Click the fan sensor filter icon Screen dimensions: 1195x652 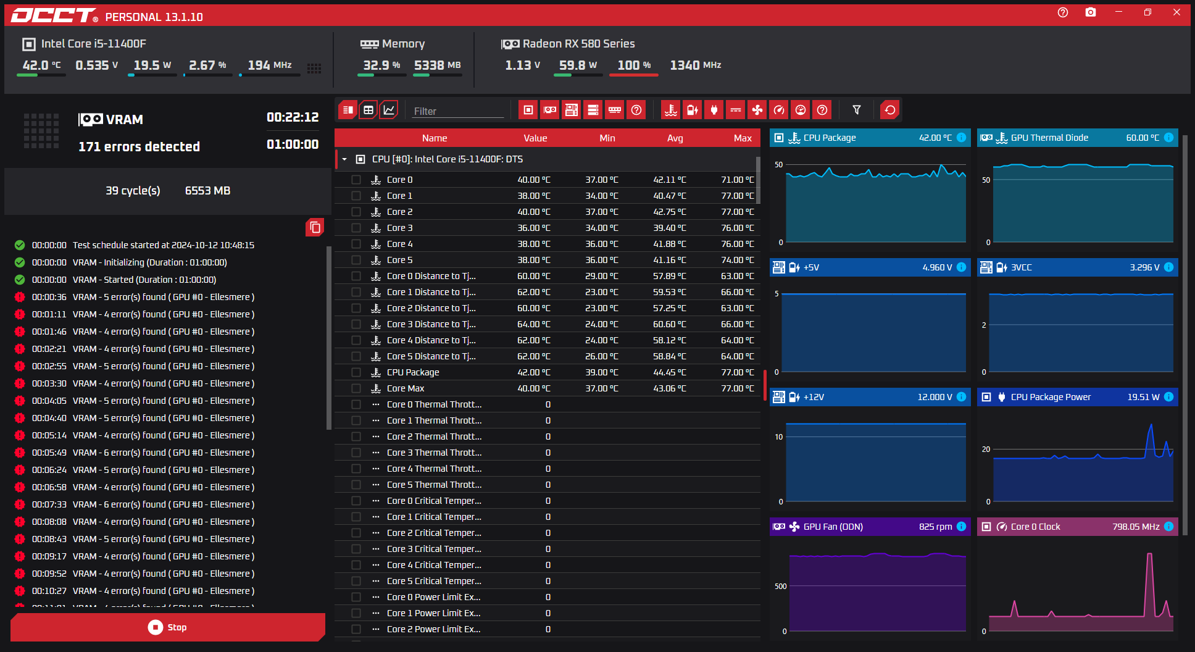[757, 110]
